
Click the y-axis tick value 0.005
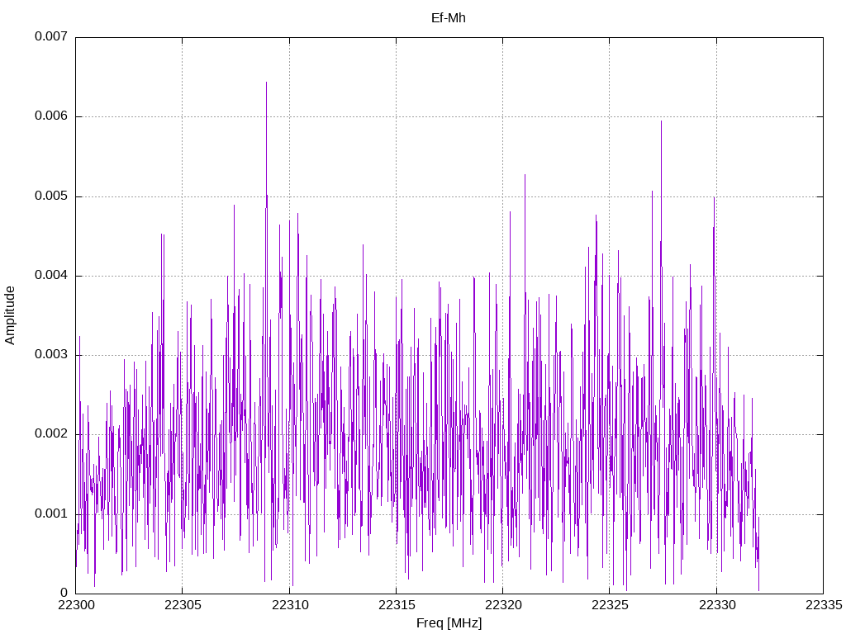click(51, 196)
